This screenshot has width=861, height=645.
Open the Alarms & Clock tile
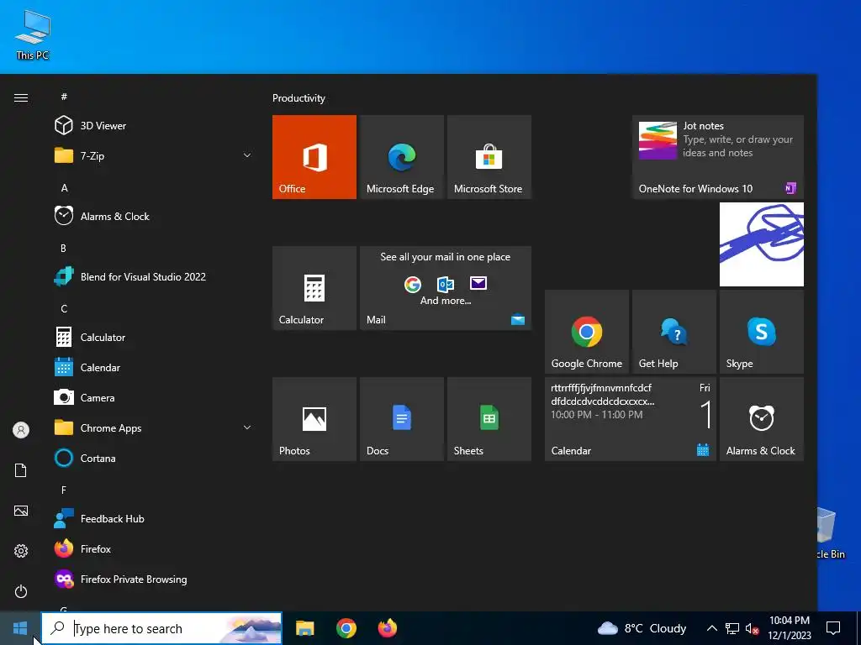coord(762,419)
